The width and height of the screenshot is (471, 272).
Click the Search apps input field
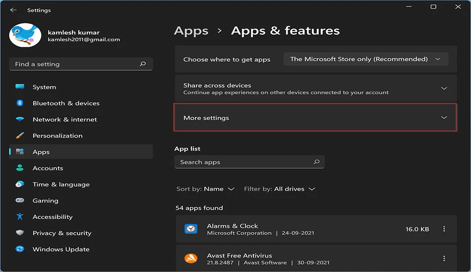point(249,162)
